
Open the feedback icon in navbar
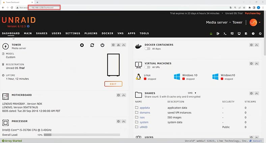pyautogui.click(x=232, y=33)
